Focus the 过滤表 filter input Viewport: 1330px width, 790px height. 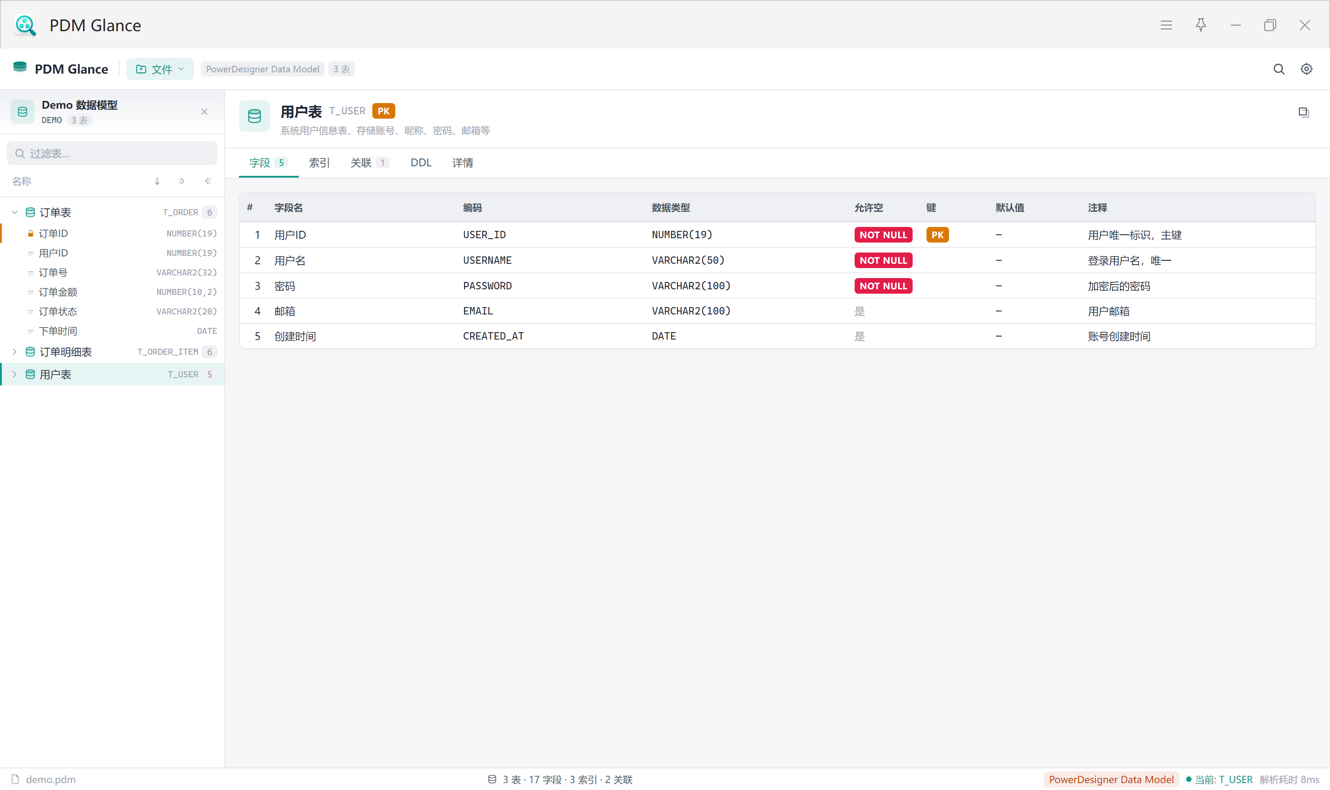112,153
